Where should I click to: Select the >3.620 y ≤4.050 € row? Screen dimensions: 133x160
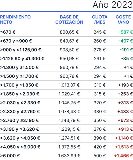pyautogui.click(x=66, y=138)
